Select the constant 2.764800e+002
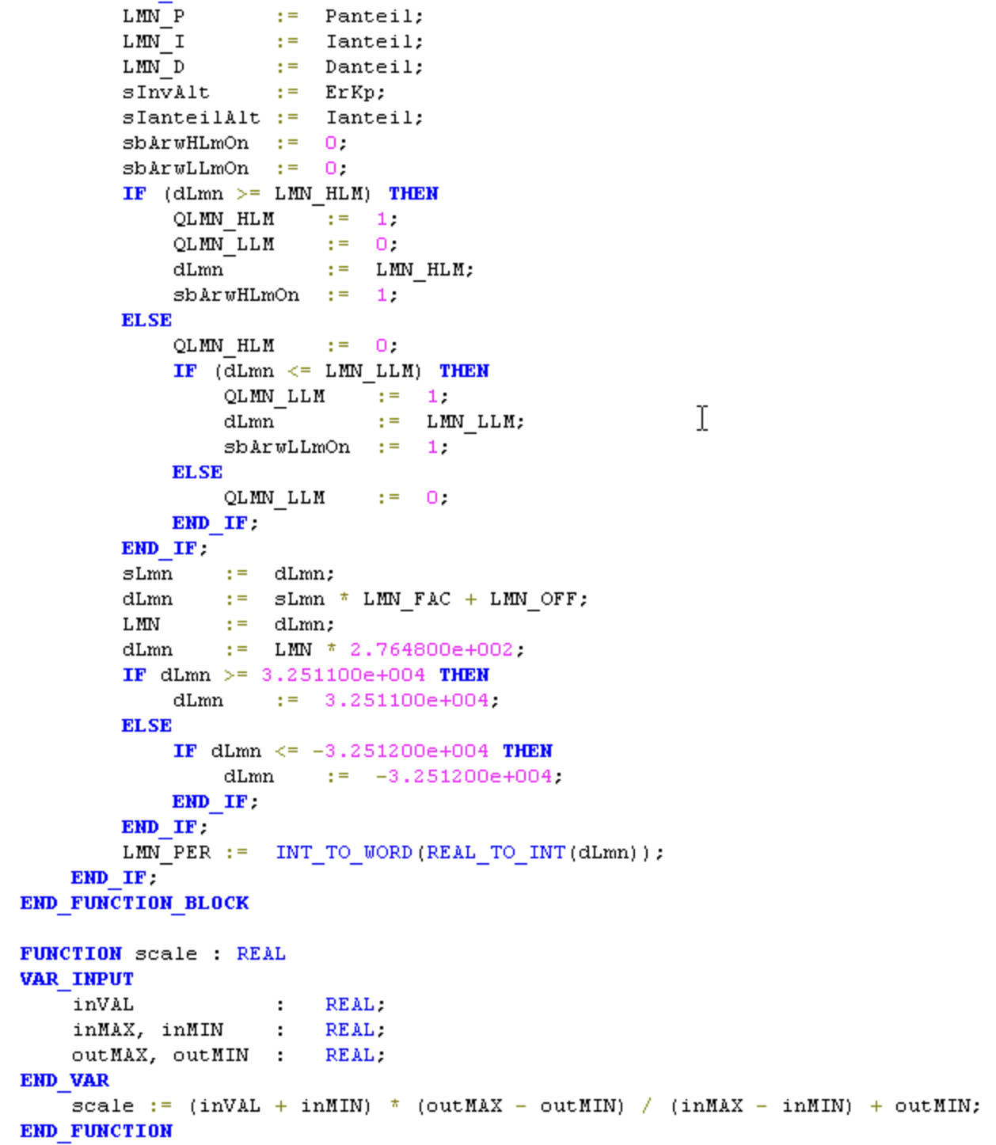996x1145 pixels. 432,649
